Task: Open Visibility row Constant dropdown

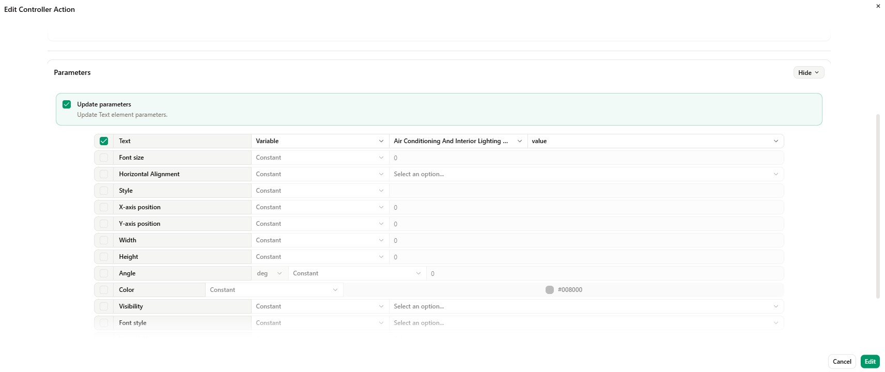Action: pyautogui.click(x=320, y=306)
